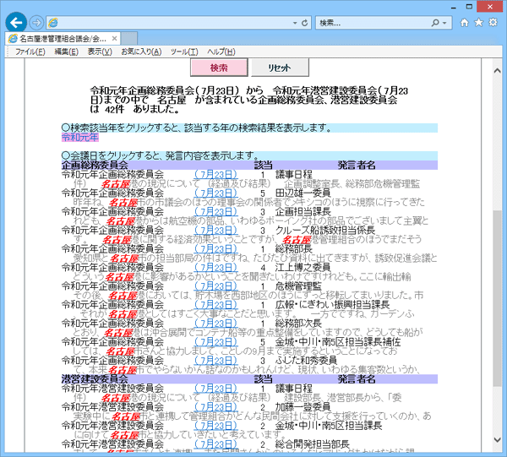Click into the 検索... search box
507x457 pixels.
click(373, 23)
